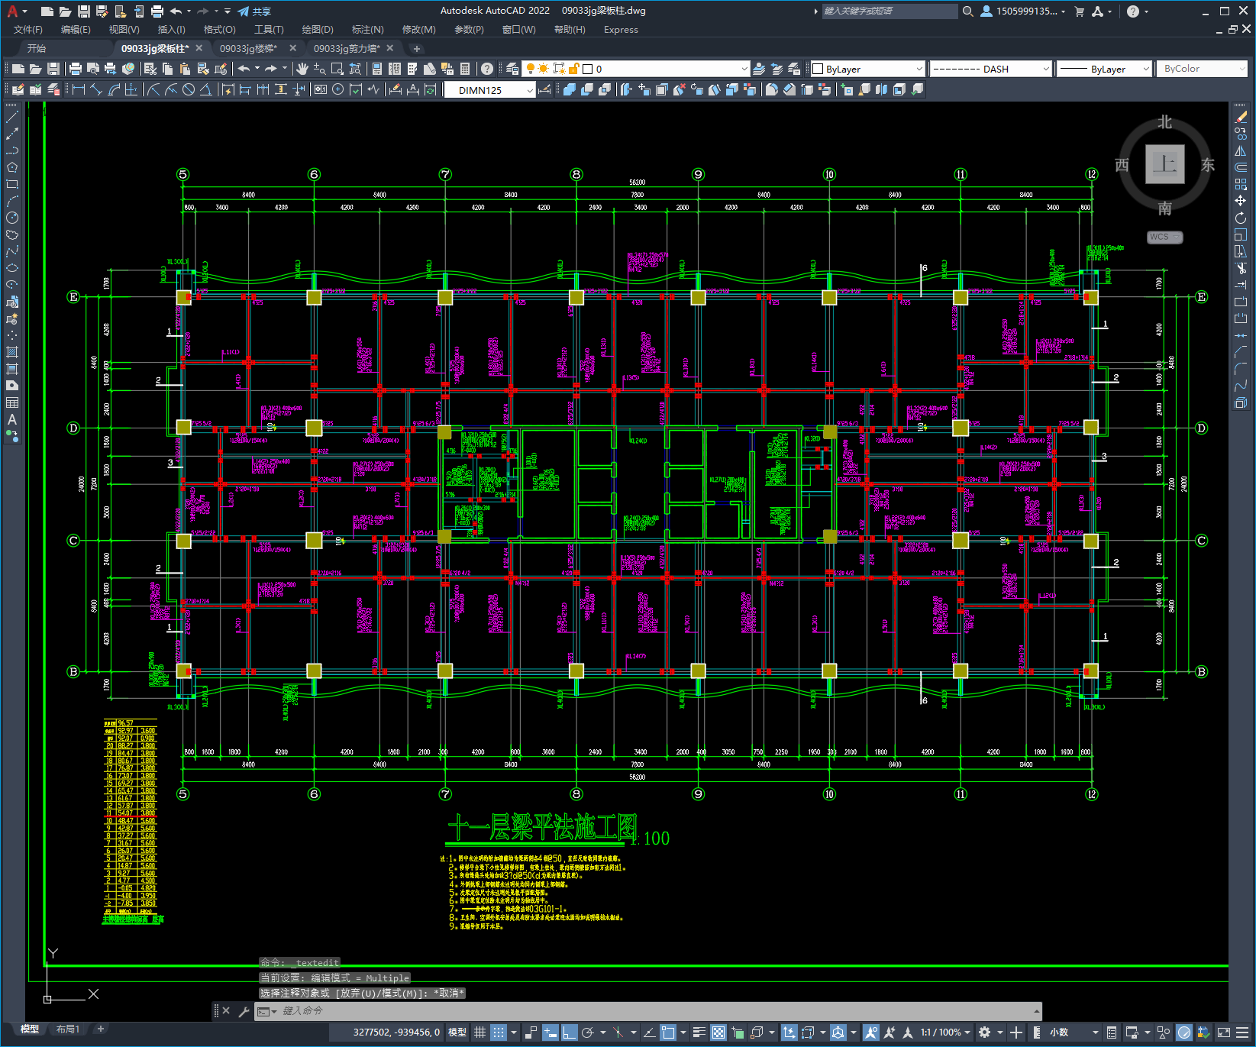Click the Zoom Window icon

point(337,69)
